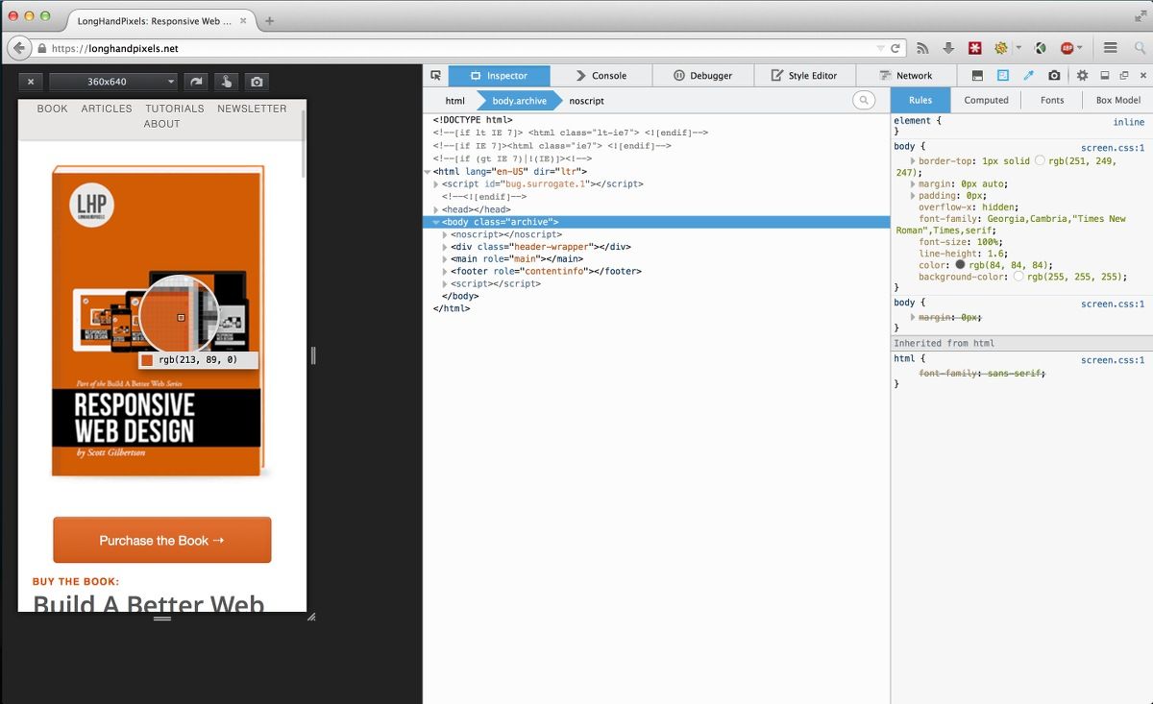Click the HTML search magnifier field
The width and height of the screenshot is (1153, 704).
864,101
